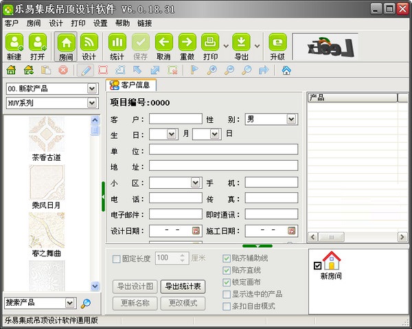Select the pencil draw tool
This screenshot has width=412, height=329.
[86, 70]
